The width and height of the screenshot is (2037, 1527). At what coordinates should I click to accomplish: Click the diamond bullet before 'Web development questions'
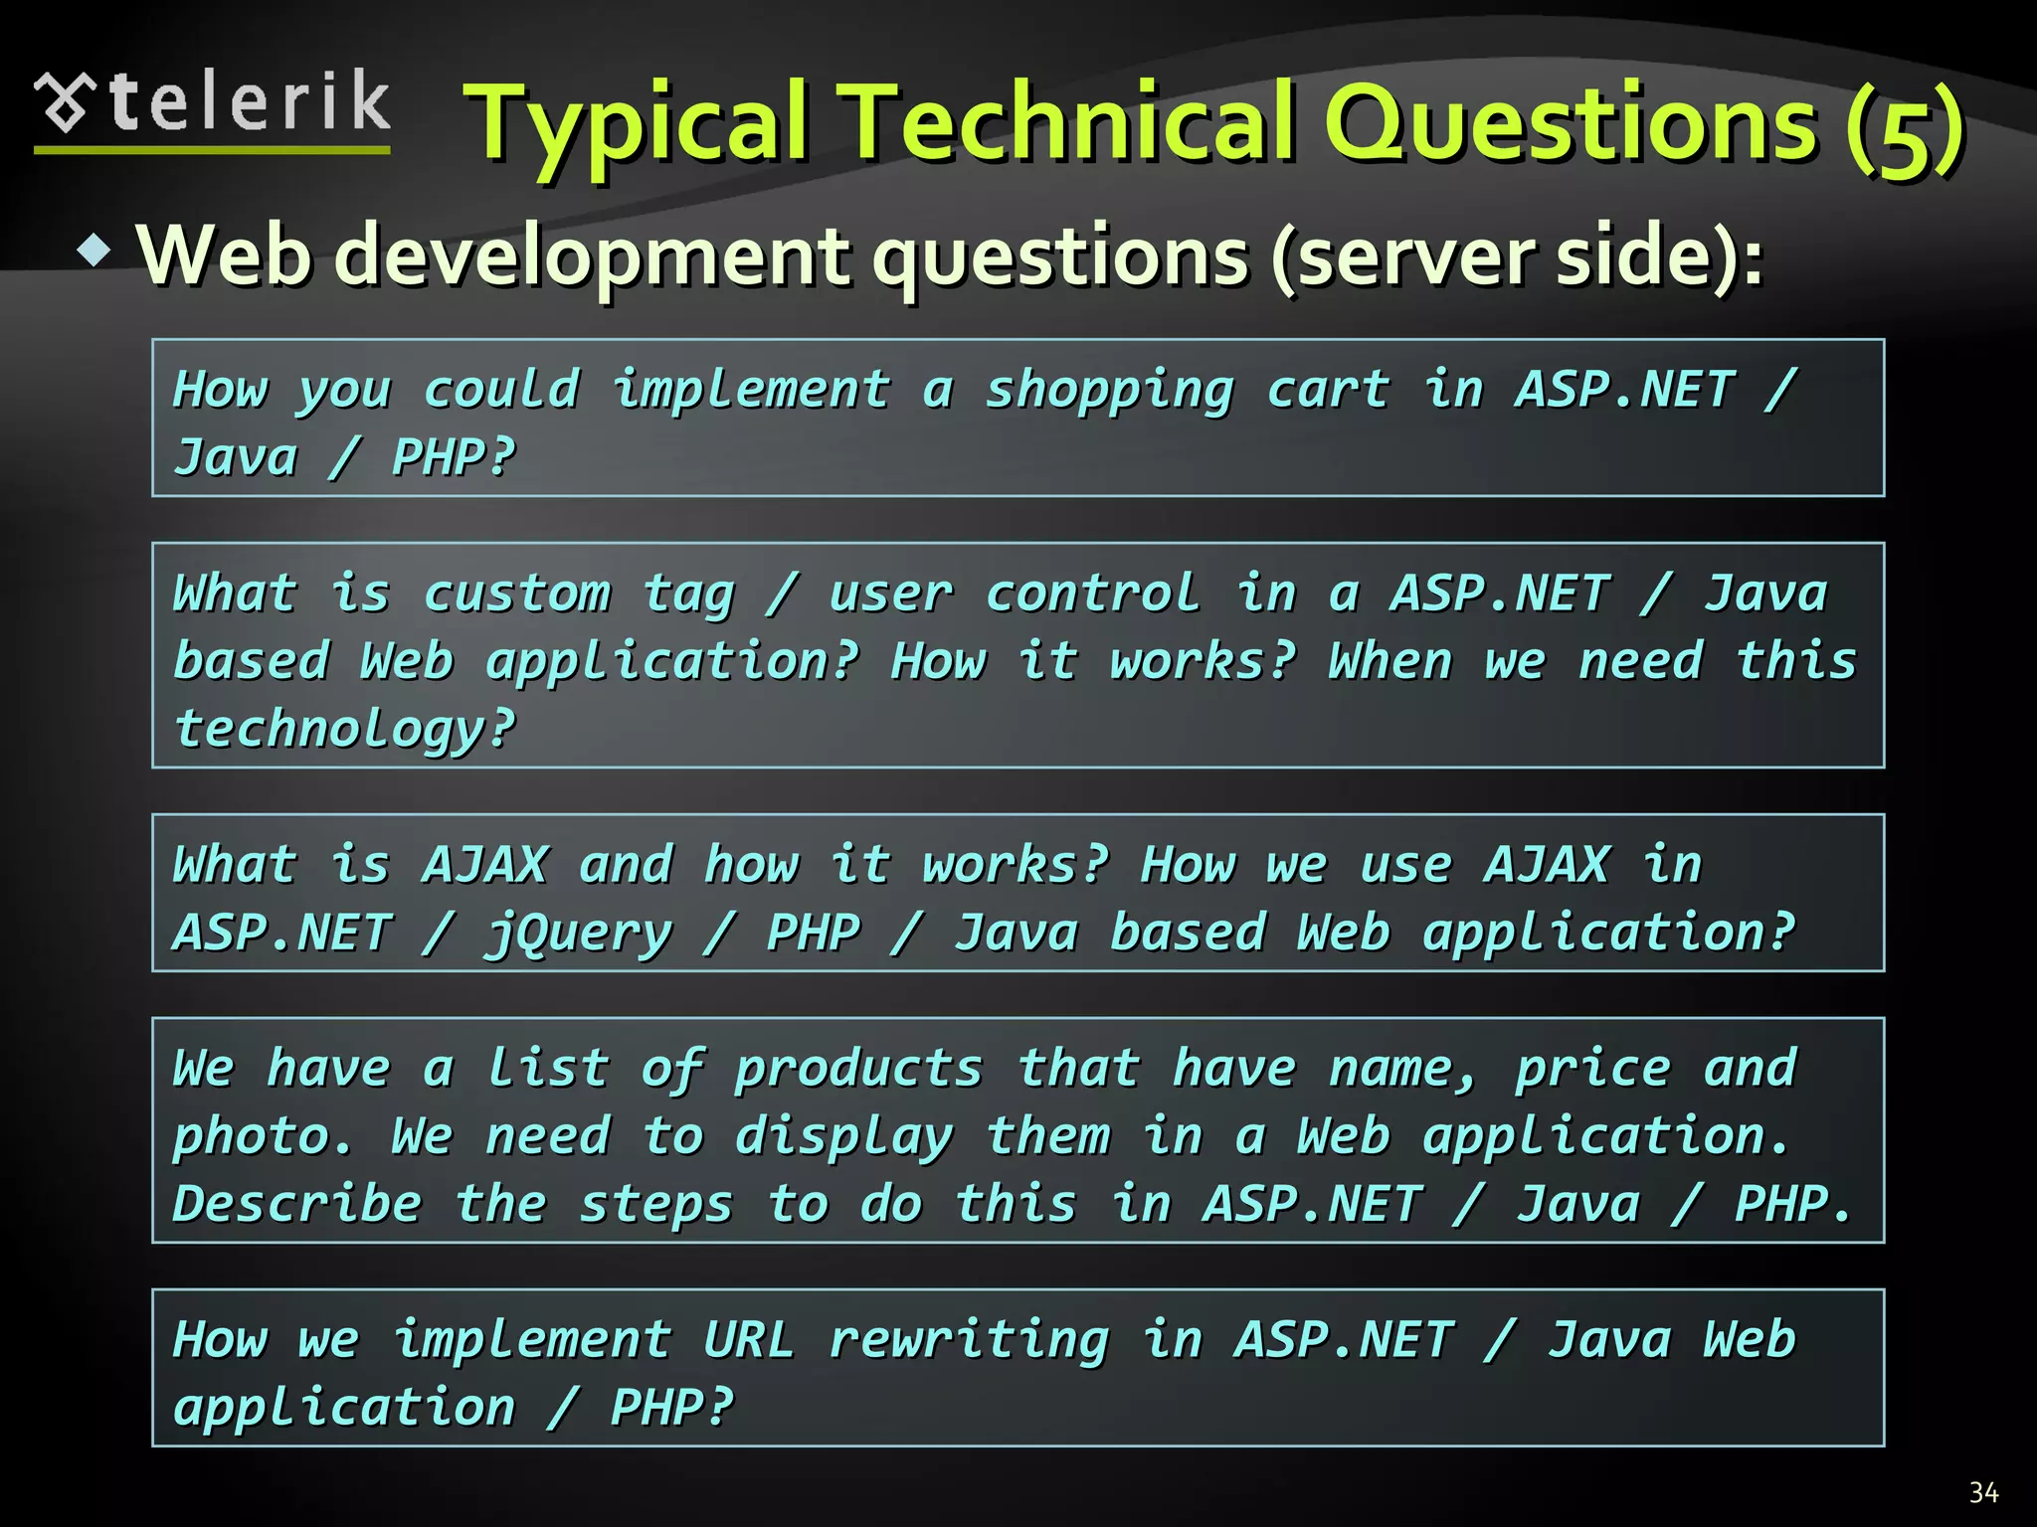coord(94,250)
